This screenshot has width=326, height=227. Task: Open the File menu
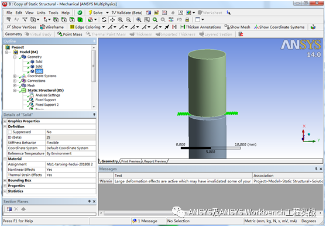(9, 13)
